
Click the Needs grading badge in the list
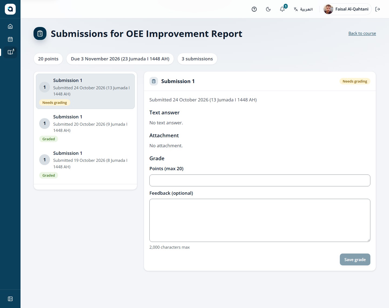pos(55,102)
